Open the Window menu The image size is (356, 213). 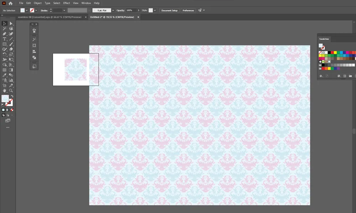point(86,3)
